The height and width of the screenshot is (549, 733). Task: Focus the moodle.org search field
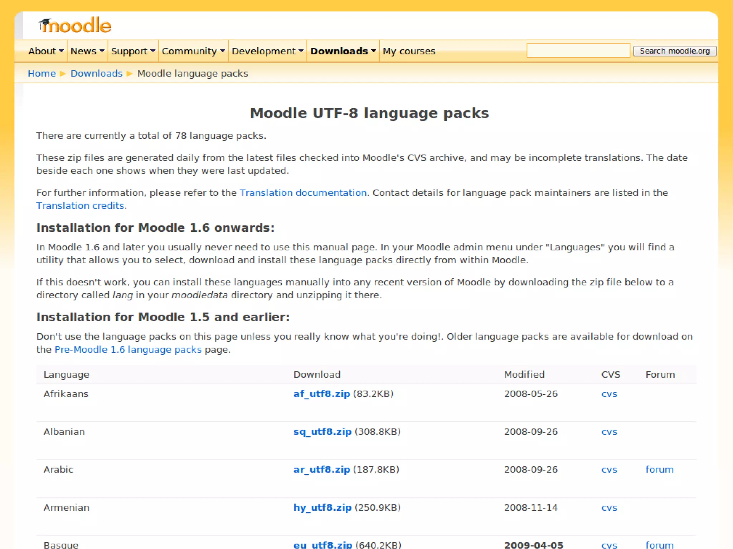click(578, 50)
